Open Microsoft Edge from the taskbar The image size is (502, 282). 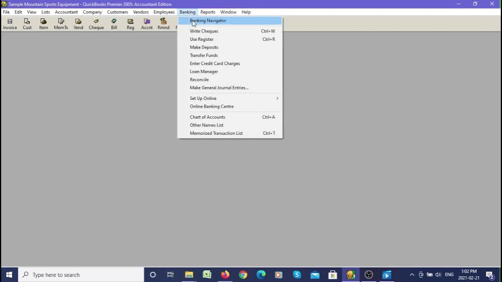click(261, 275)
